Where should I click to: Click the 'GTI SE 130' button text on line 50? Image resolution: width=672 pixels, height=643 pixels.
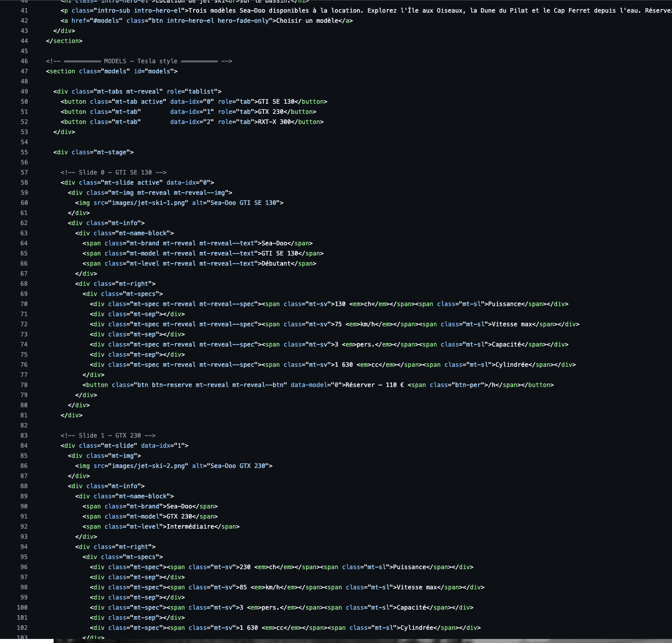point(276,102)
